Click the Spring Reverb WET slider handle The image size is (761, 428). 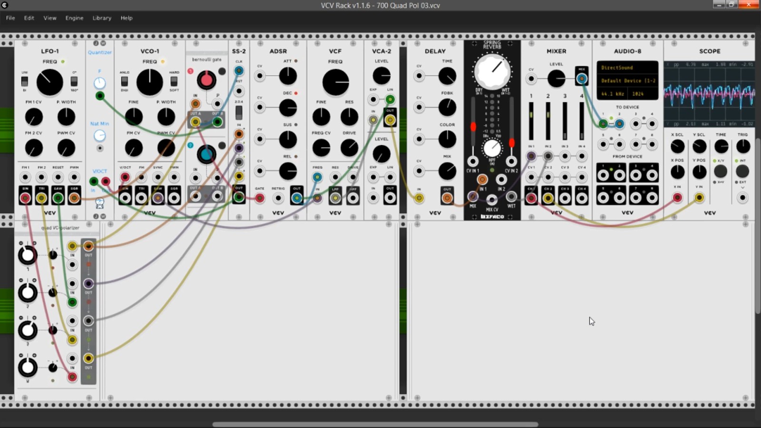(x=511, y=143)
